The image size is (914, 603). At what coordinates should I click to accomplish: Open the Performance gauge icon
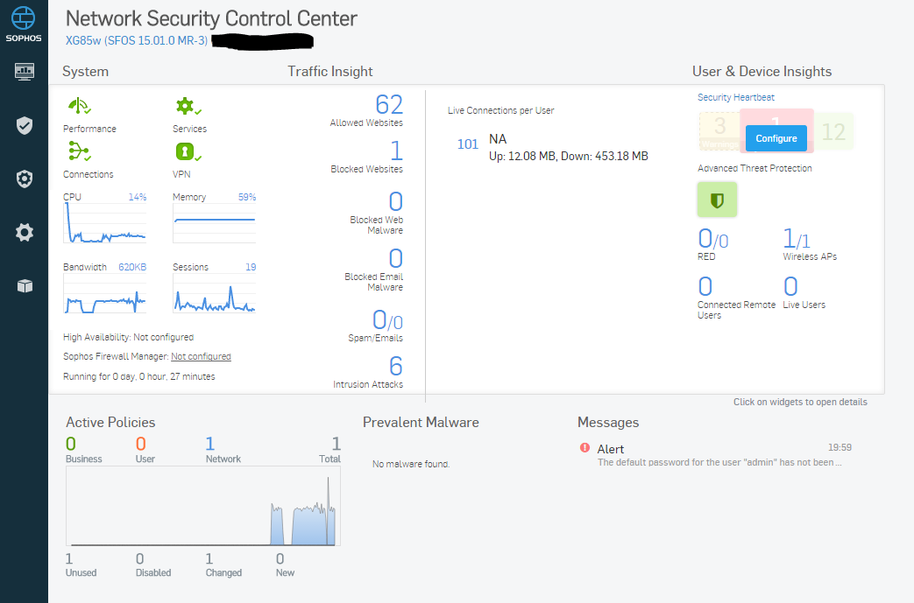point(79,105)
